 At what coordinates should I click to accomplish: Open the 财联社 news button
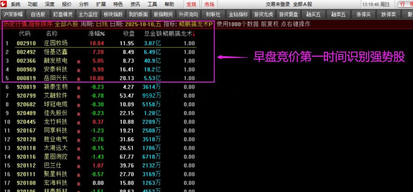[x=213, y=15]
